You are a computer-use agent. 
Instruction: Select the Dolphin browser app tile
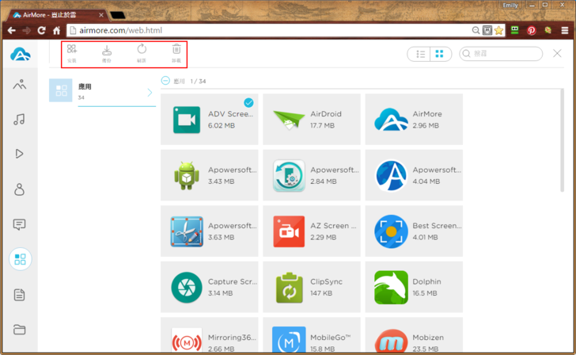coord(414,287)
